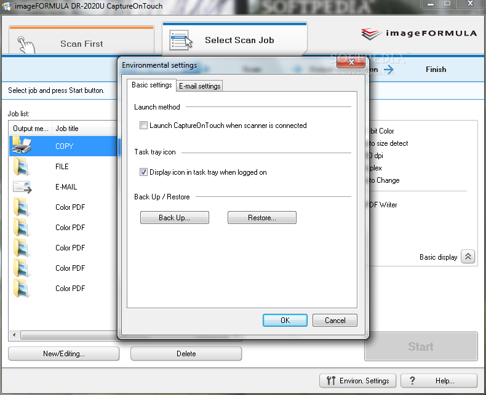This screenshot has height=395, width=486.
Task: Click the question mark Help icon
Action: (412, 380)
